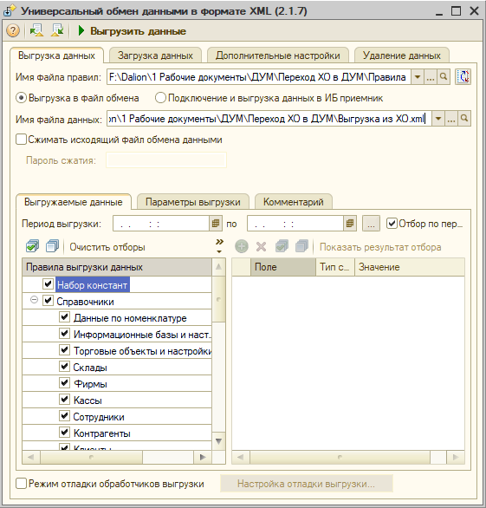486x508 pixels.
Task: Click the magnifier icon next to the rules file name
Action: (444, 77)
